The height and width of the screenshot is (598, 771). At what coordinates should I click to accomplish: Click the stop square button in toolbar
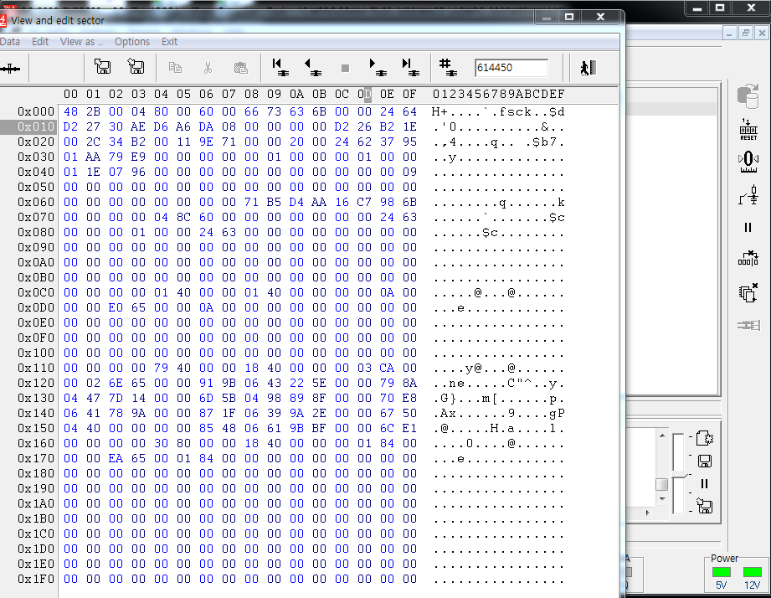(x=345, y=68)
